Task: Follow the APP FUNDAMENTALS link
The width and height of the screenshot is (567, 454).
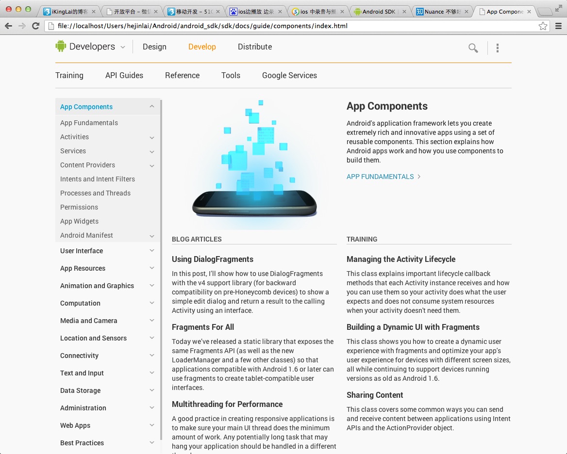Action: 384,177
